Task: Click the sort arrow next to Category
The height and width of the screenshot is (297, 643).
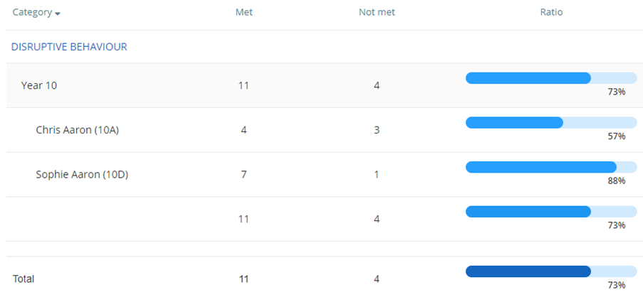Action: point(58,14)
